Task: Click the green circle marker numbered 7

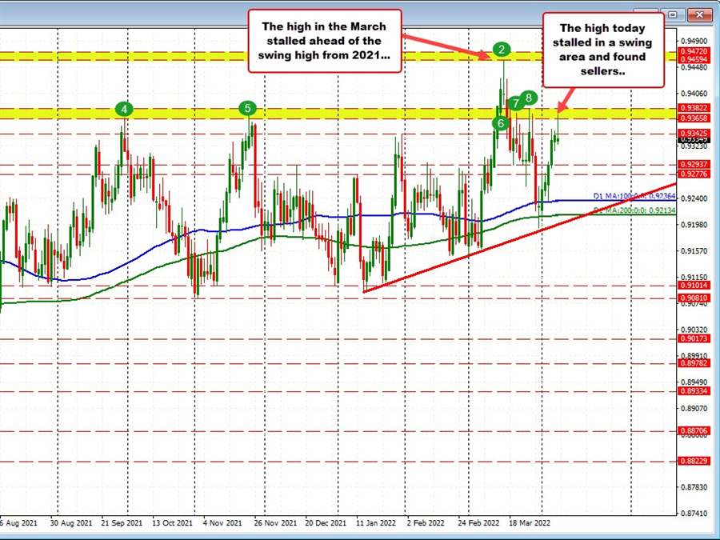Action: pos(516,102)
